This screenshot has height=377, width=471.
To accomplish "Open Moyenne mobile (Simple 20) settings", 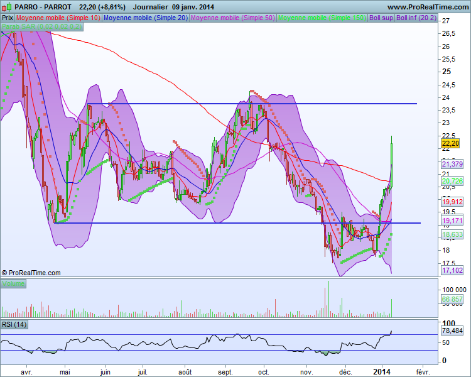I will 146,18.
